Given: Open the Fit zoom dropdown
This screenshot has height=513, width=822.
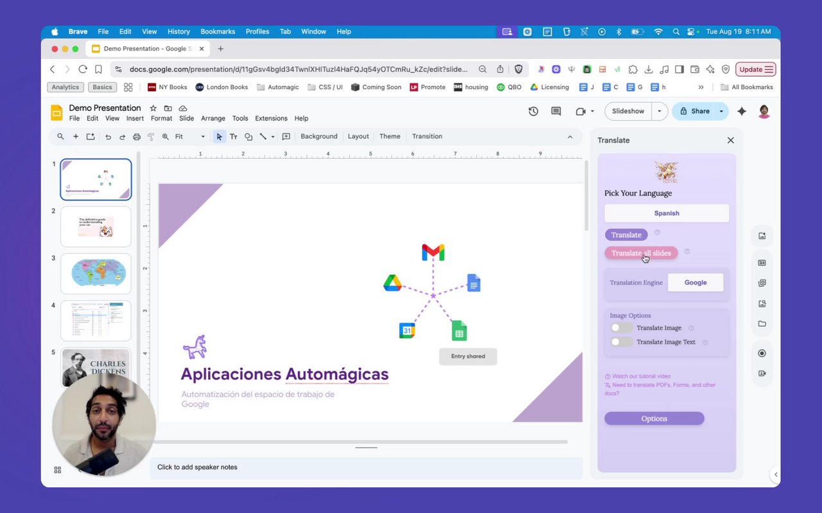Looking at the screenshot, I should click(x=190, y=137).
